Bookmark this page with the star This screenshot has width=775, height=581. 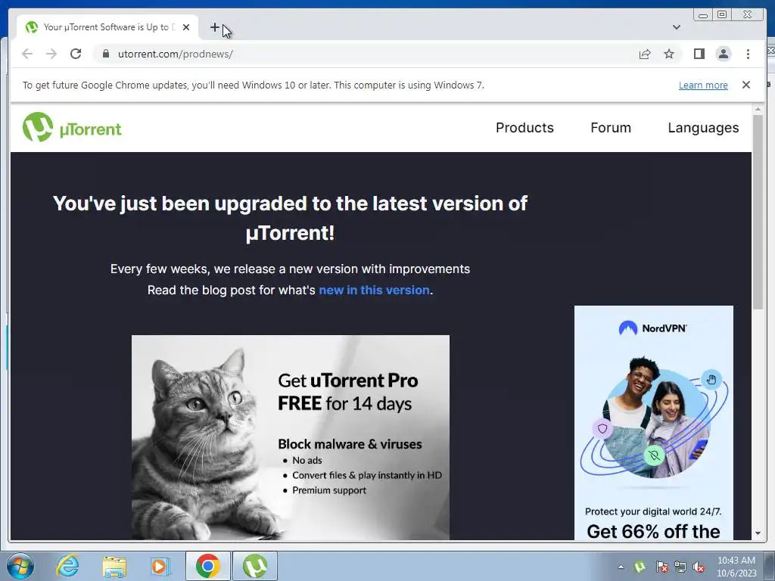(669, 54)
